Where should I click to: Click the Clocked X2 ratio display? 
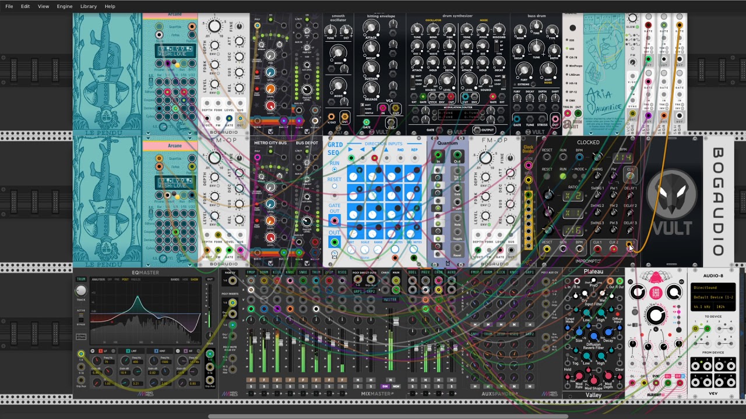point(572,196)
